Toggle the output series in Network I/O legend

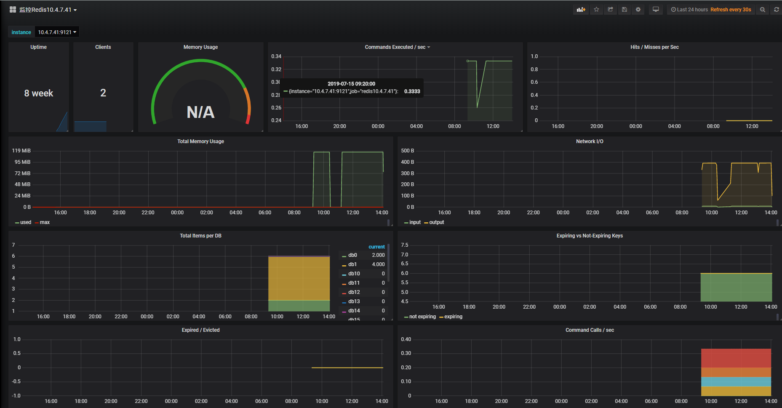(436, 222)
